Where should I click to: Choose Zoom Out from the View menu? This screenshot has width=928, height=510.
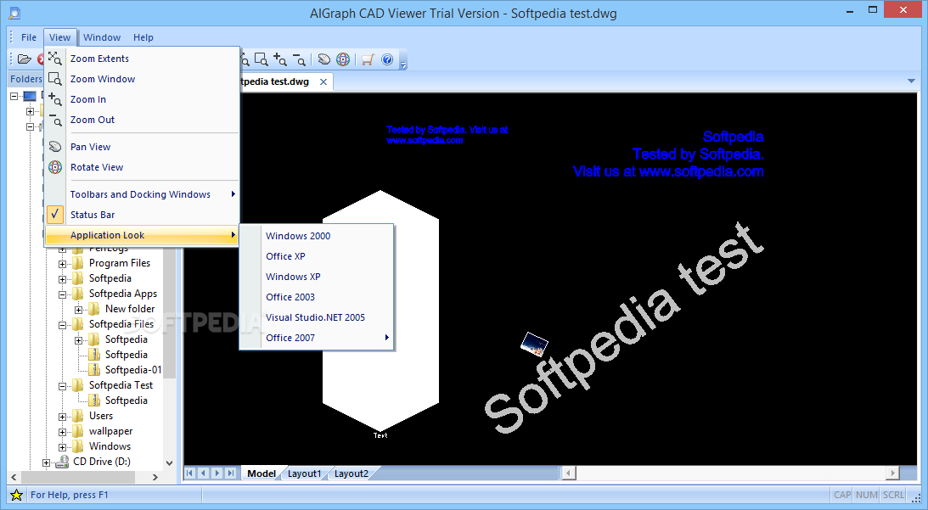[x=142, y=120]
